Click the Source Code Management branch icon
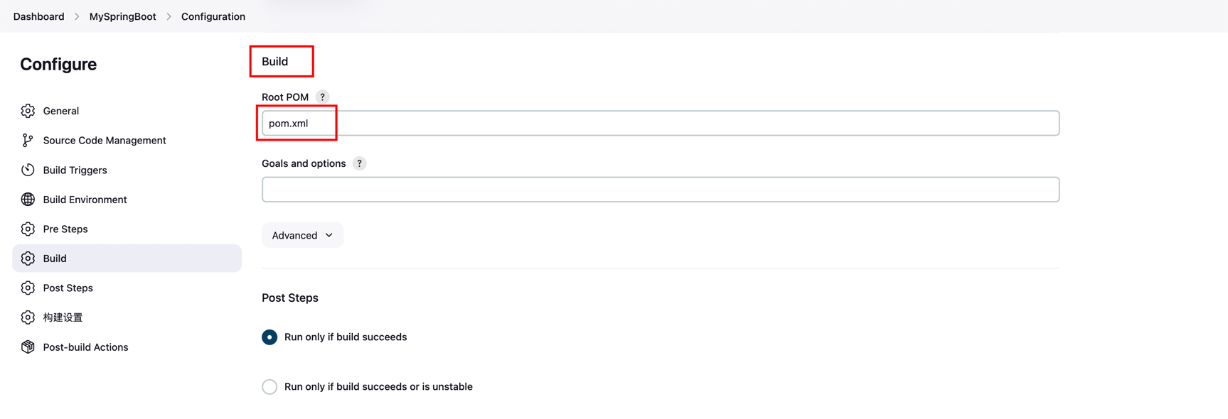 28,141
